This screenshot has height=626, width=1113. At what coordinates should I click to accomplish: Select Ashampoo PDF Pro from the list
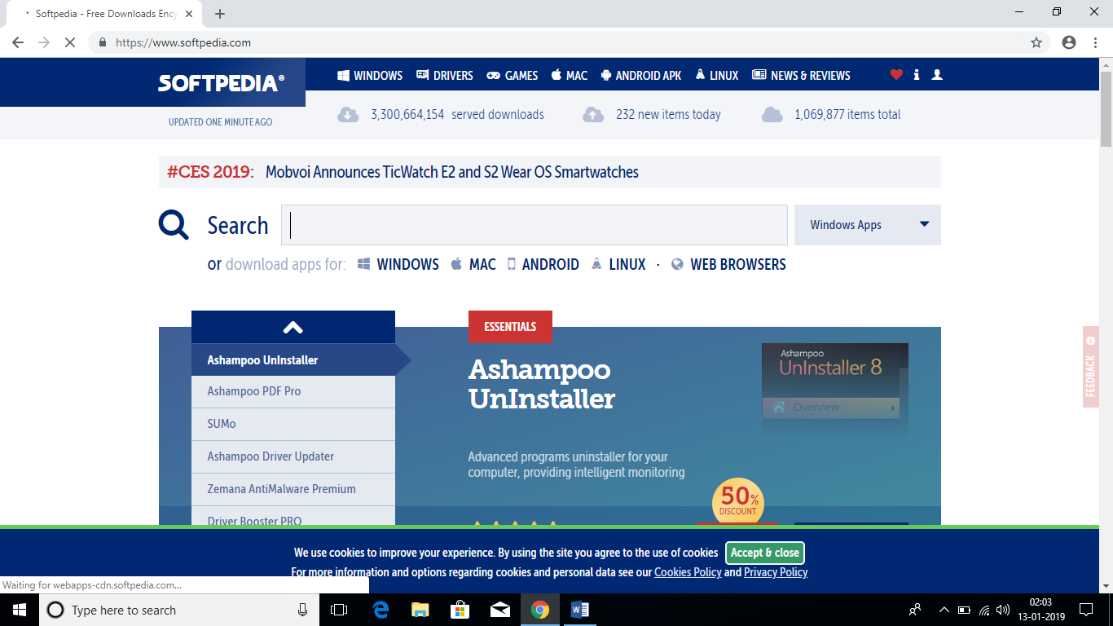pyautogui.click(x=254, y=391)
